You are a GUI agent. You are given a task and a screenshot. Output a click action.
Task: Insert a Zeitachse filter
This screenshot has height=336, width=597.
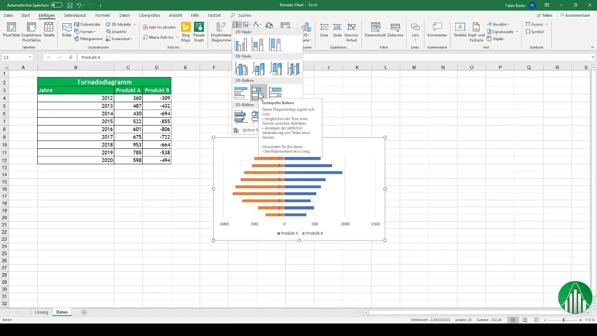pos(396,31)
